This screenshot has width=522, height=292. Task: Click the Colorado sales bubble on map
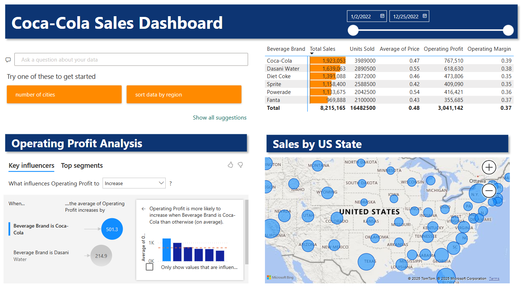click(x=337, y=218)
